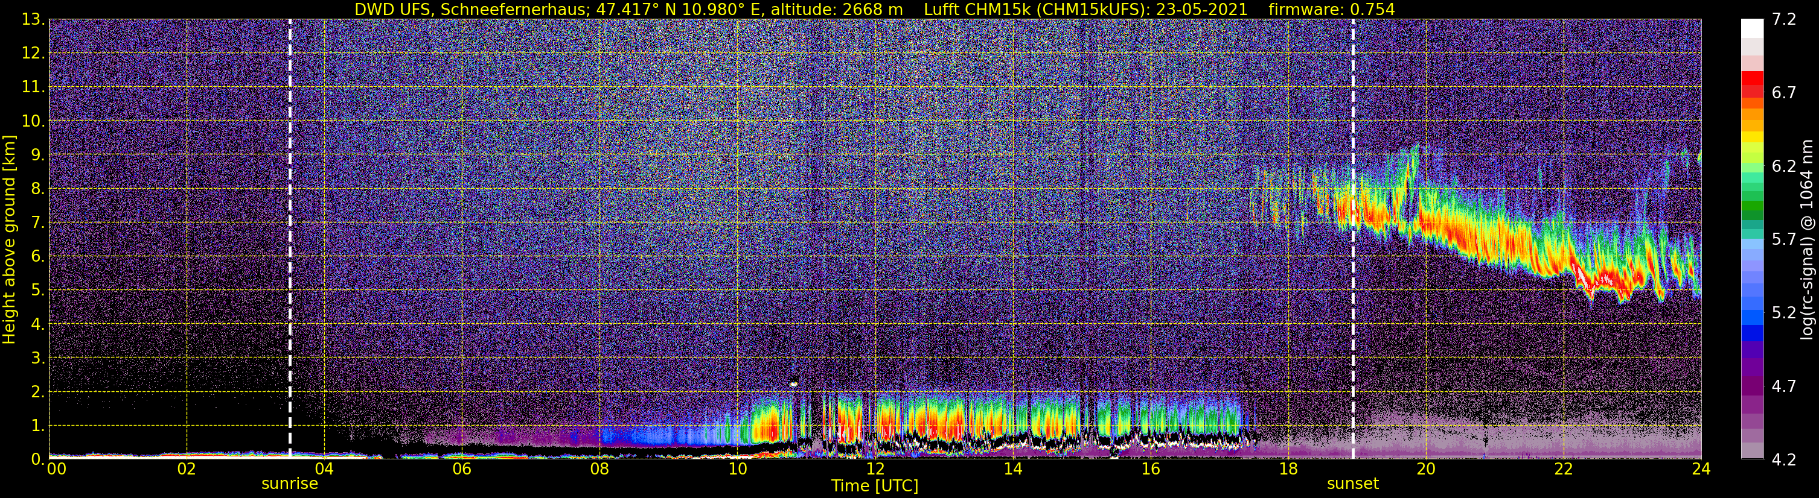The height and width of the screenshot is (498, 1819).
Task: Click the time axis tick '12'
Action: (x=875, y=470)
